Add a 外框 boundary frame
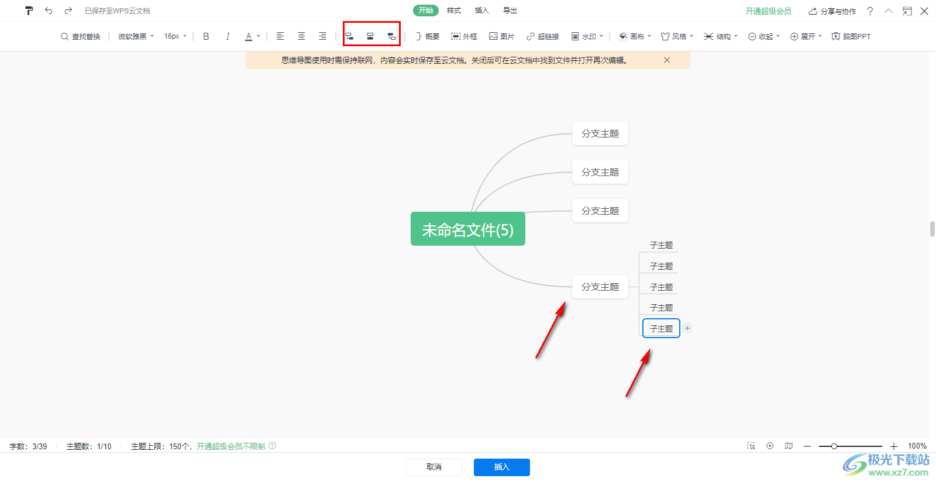 (x=464, y=36)
